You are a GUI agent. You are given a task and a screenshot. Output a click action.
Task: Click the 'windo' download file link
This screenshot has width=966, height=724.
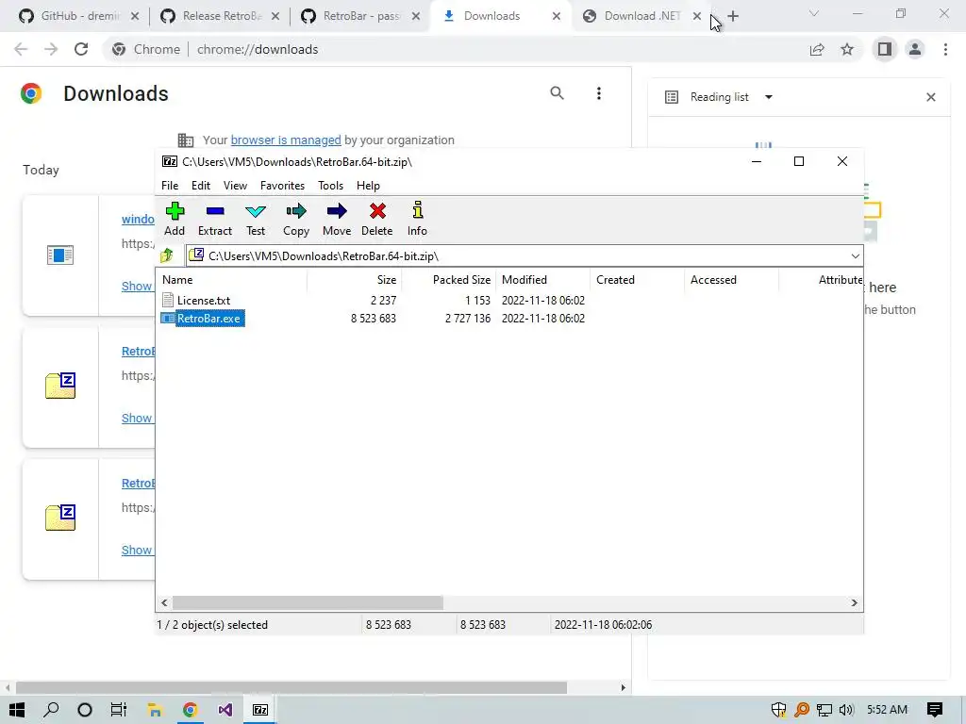138,219
